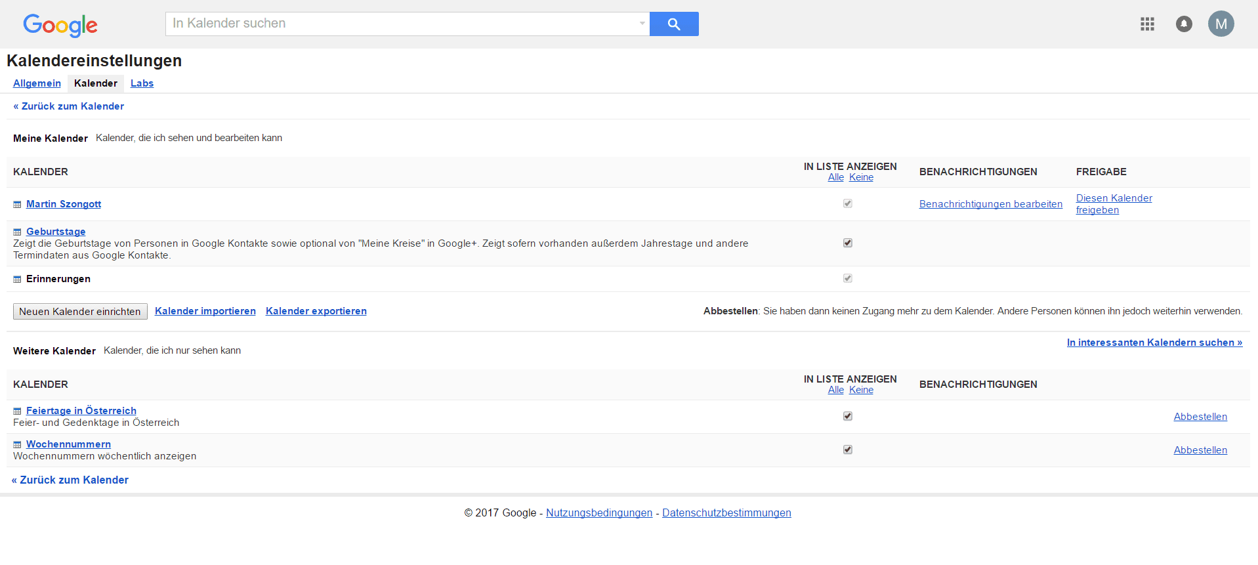This screenshot has width=1258, height=565.
Task: Click Alle under Weitere Kalender
Action: [x=836, y=390]
